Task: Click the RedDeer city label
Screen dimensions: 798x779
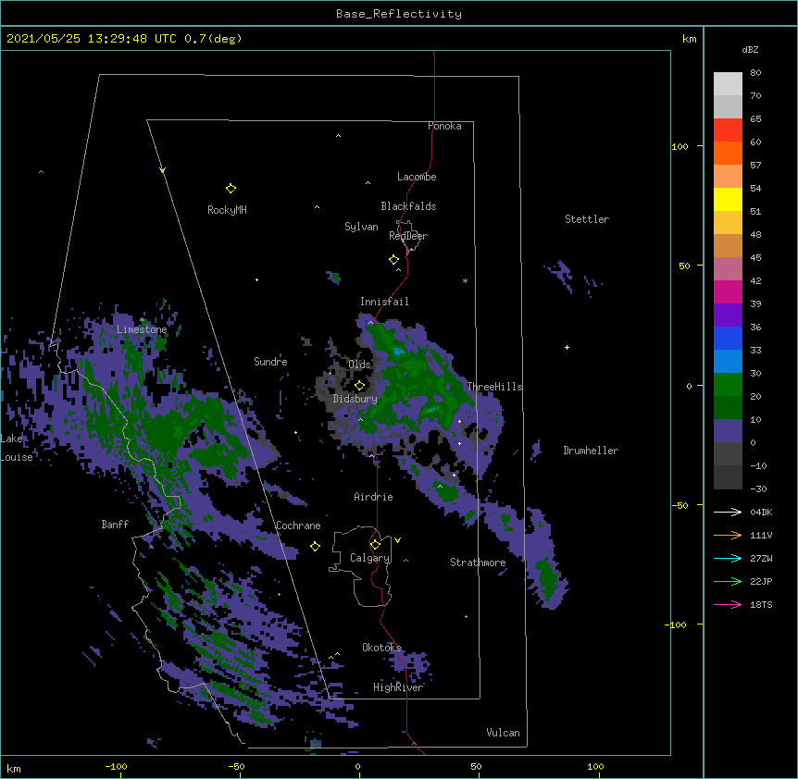Action: [x=408, y=236]
